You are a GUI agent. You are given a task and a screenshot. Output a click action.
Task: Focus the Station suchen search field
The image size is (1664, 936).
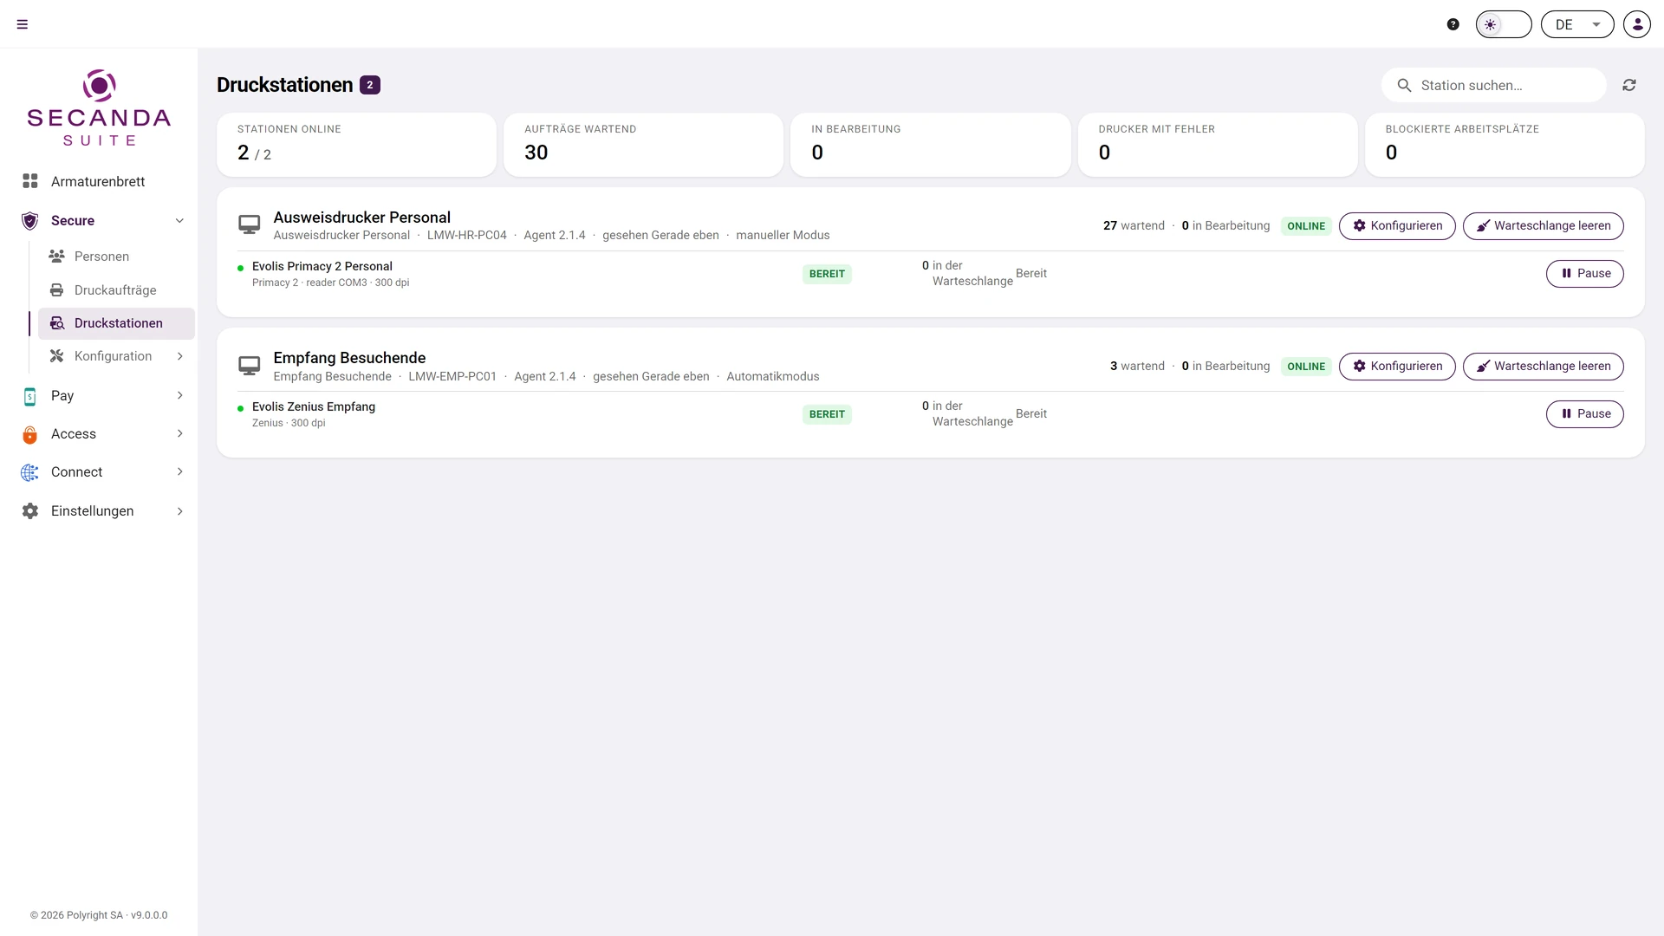[1494, 85]
